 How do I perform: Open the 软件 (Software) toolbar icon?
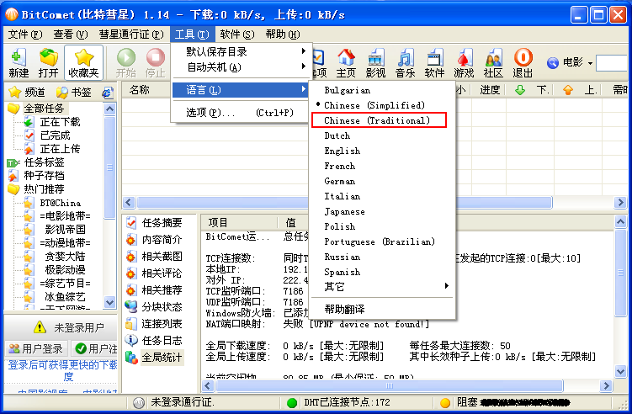click(x=434, y=63)
